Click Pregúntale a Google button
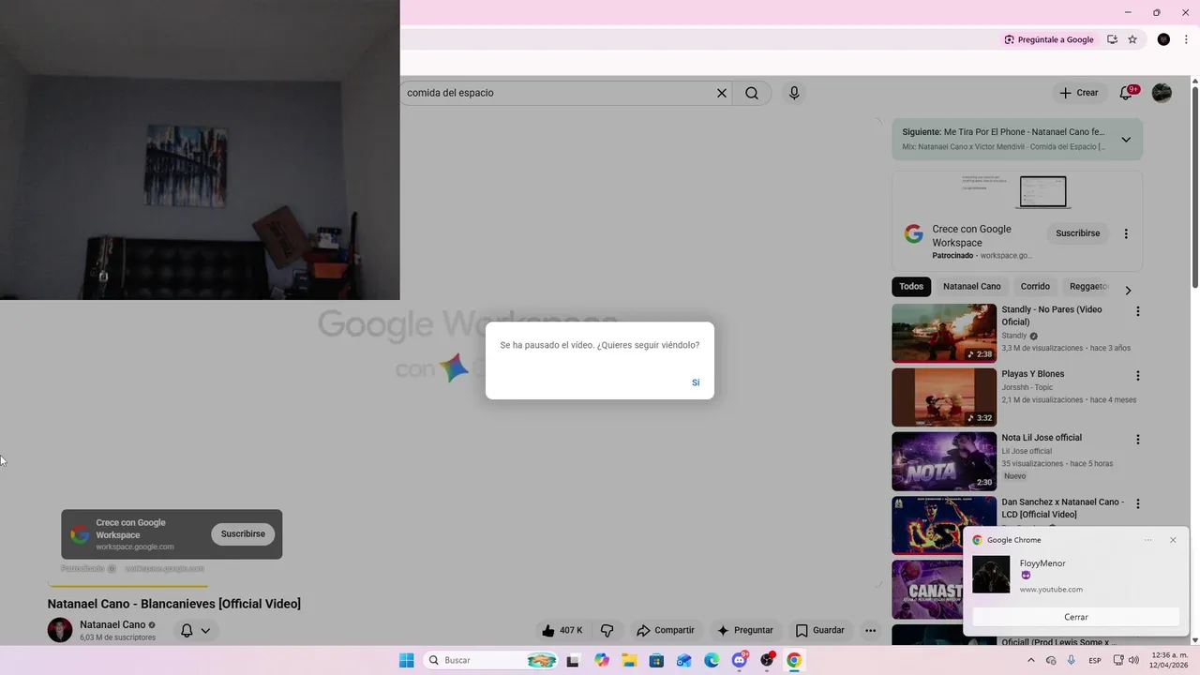 (1049, 39)
